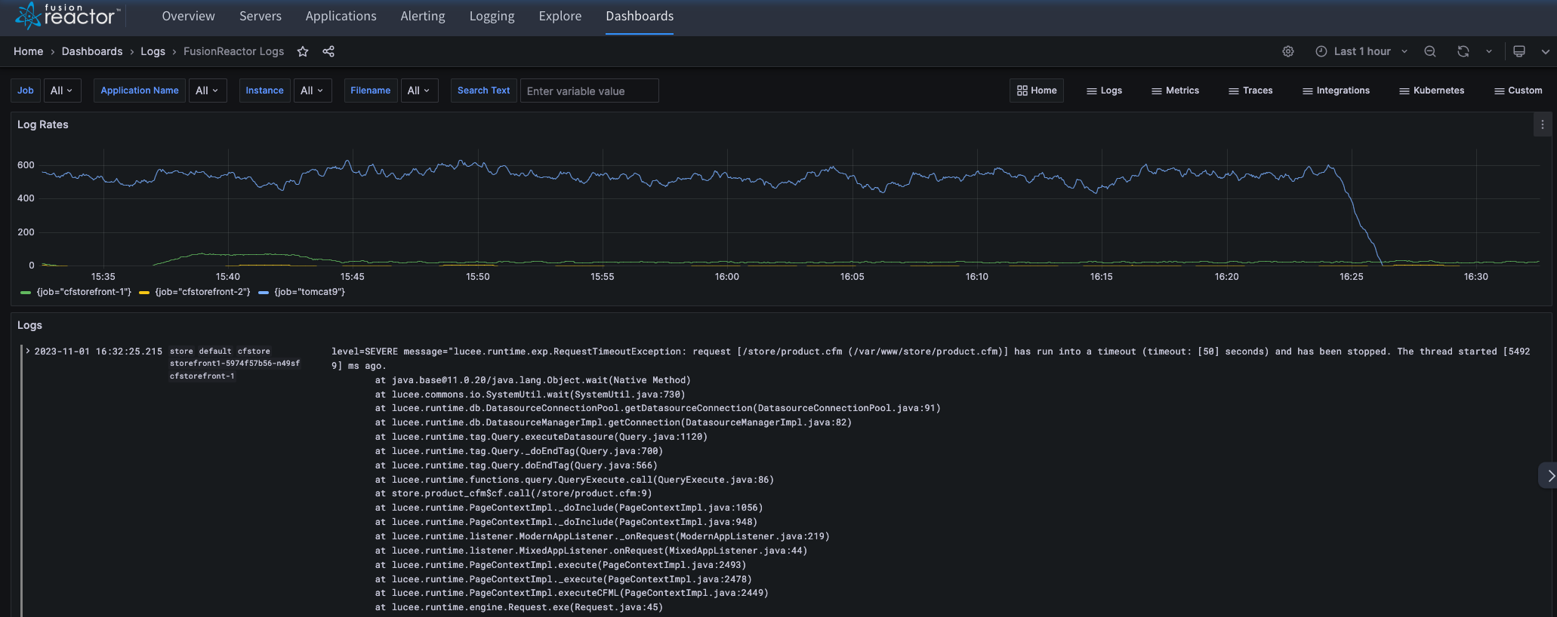The width and height of the screenshot is (1557, 617).
Task: Open the Traces dashboard link menu
Action: 1250,91
